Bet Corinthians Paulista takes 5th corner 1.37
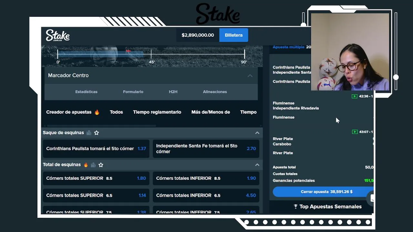Screen dimensions: 413x232 (x=96, y=149)
